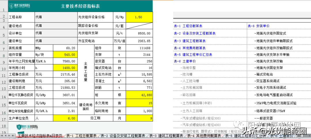Click the 21980.53 工程总投资 value cell
This screenshot has height=139, width=311.
click(x=65, y=87)
